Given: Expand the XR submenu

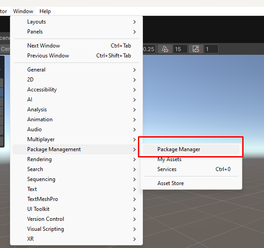Looking at the screenshot, I should 76,239.
